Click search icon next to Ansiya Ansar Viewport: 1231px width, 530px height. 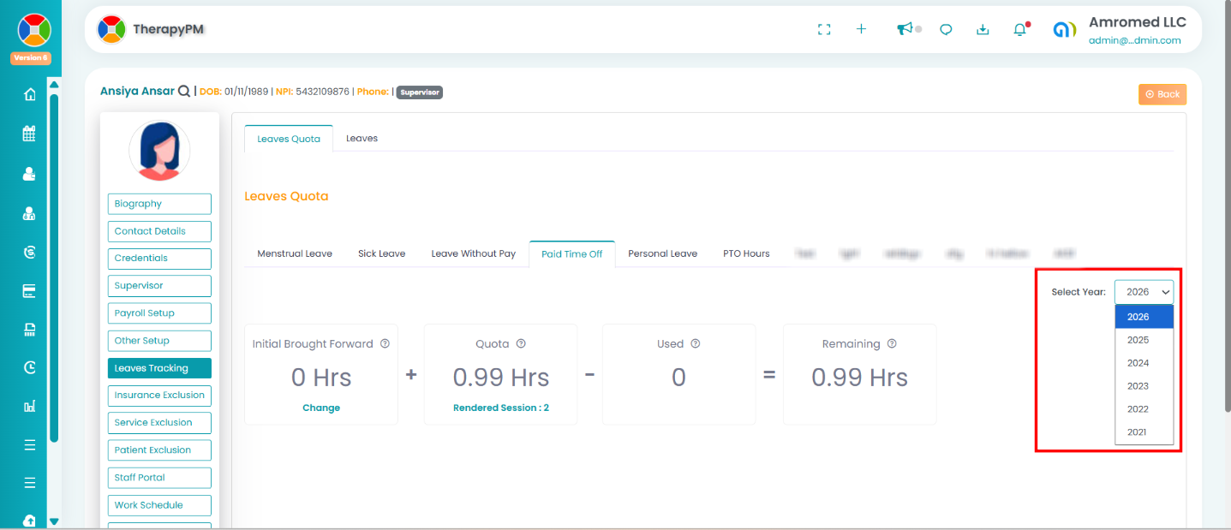(184, 92)
